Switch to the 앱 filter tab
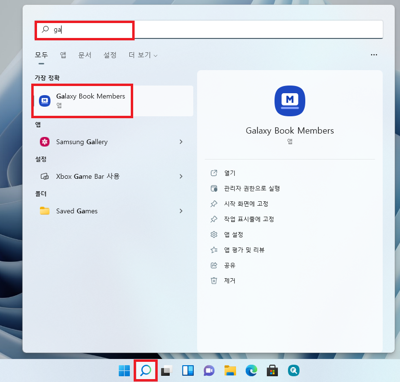The height and width of the screenshot is (382, 400). click(63, 55)
